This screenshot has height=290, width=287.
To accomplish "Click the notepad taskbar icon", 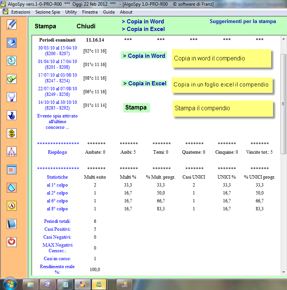I will 65,284.
